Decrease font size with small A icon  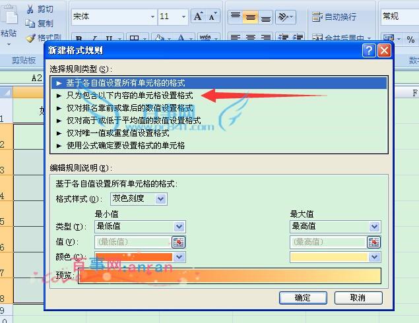[x=212, y=16]
